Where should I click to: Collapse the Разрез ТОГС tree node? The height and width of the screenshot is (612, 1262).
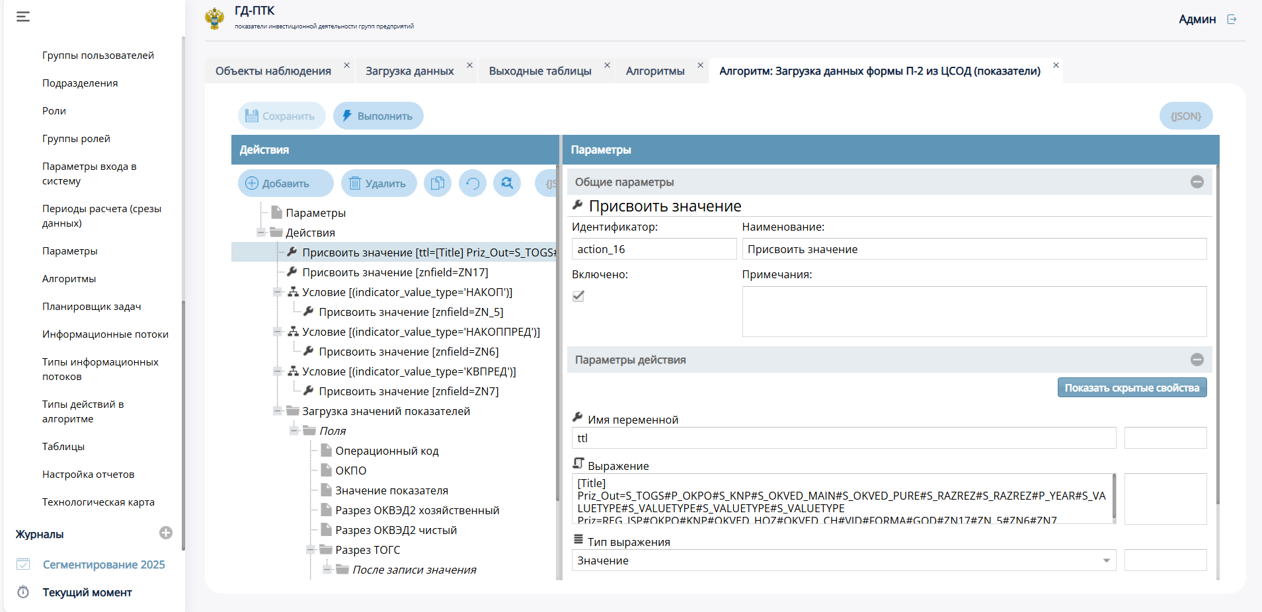(x=311, y=549)
